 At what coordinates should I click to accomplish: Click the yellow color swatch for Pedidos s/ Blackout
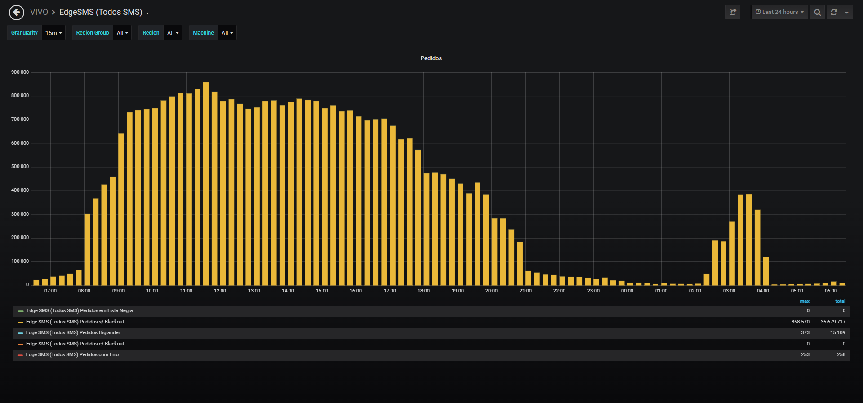[20, 322]
